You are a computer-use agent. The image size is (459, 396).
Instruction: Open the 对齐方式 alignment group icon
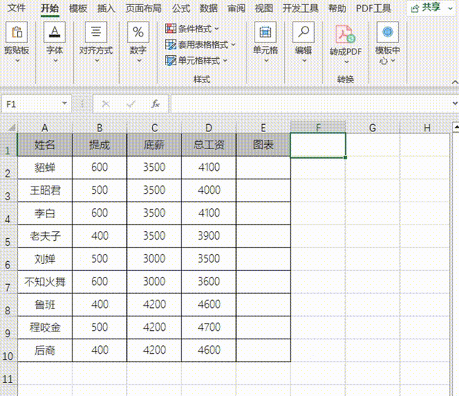(x=96, y=32)
